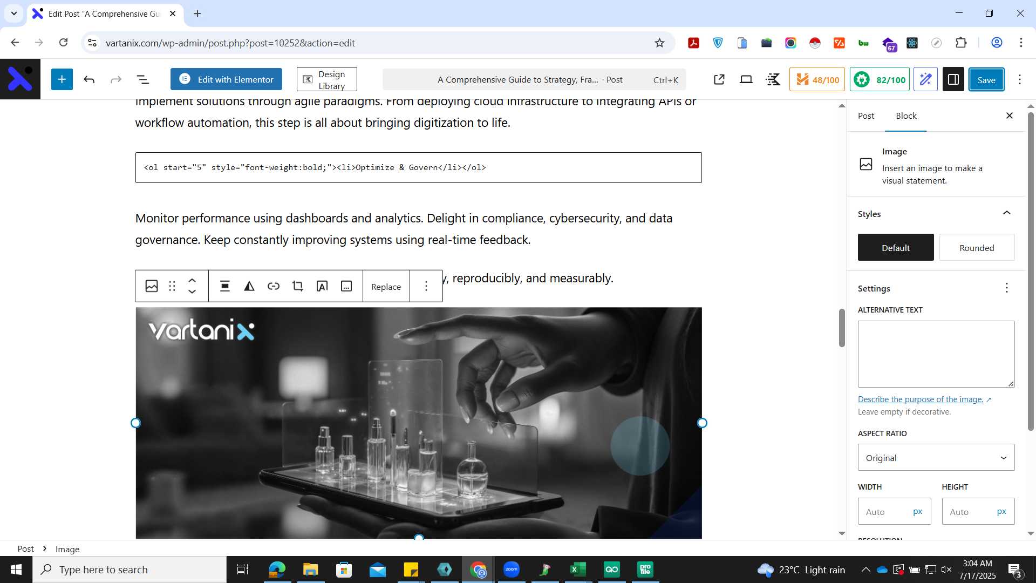This screenshot has width=1036, height=583.
Task: Change the height unit px selector
Action: [x=1001, y=511]
